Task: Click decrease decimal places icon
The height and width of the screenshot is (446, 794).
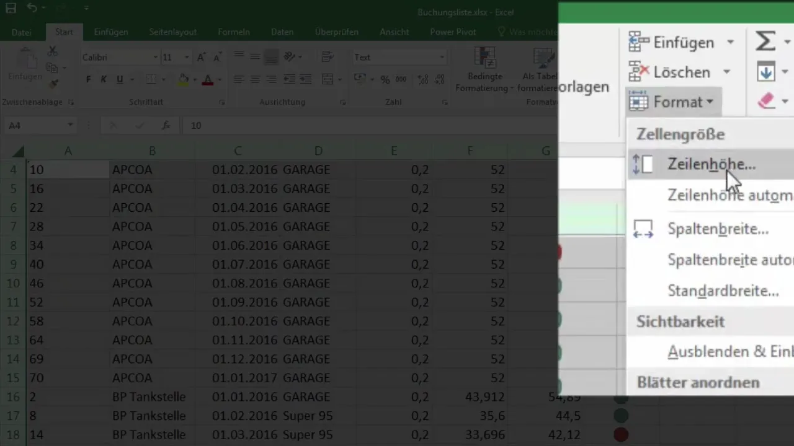Action: [x=439, y=79]
